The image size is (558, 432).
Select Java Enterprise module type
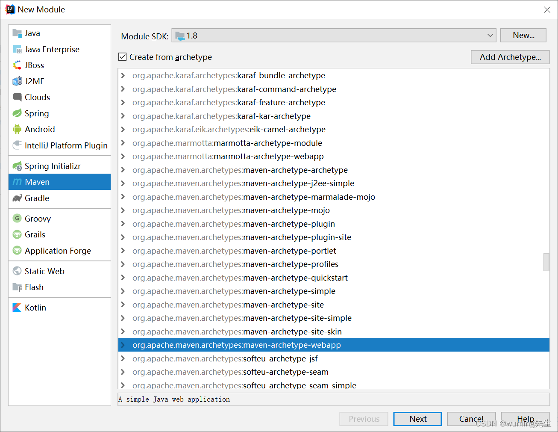(59, 49)
